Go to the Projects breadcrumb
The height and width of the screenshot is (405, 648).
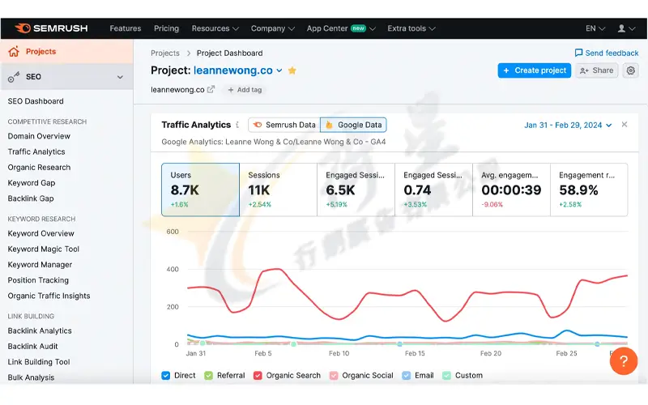(x=165, y=53)
